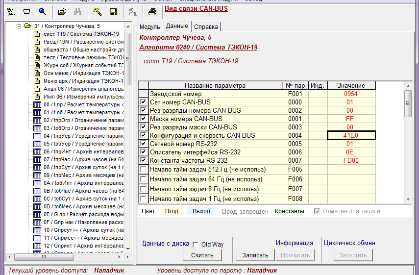Toggle the Маска номера CAN-BUS checkbox

point(144,119)
